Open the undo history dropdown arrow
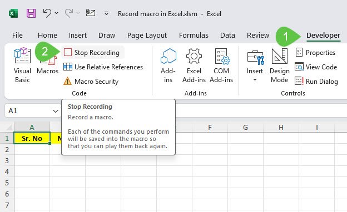 [x=56, y=13]
